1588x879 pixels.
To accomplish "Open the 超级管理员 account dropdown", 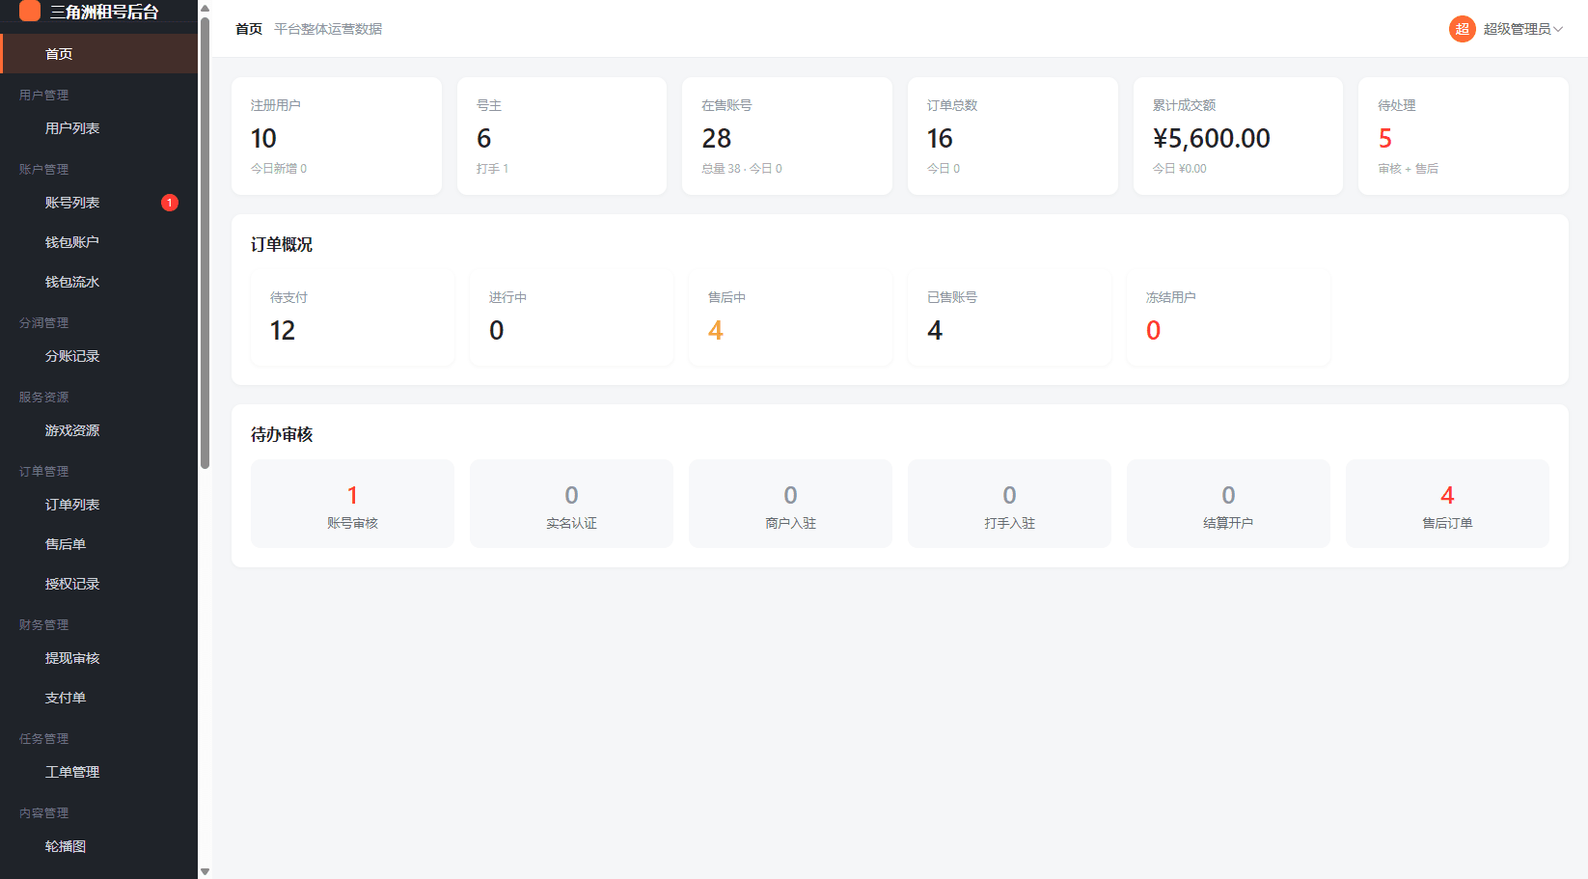I will pos(1506,29).
